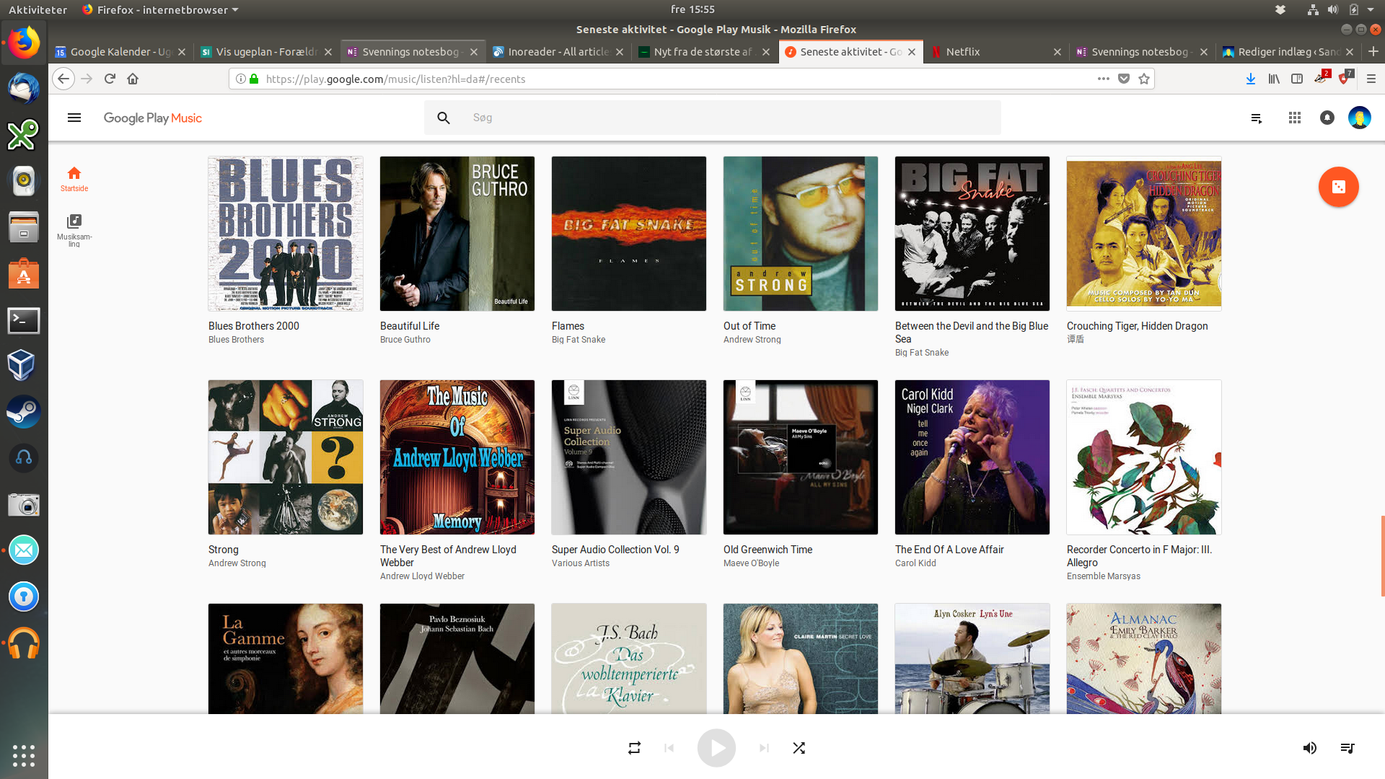Open the Google account avatar
This screenshot has width=1385, height=779.
[x=1360, y=118]
